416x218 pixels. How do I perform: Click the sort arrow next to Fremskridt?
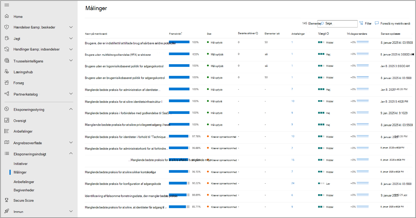tap(182, 33)
